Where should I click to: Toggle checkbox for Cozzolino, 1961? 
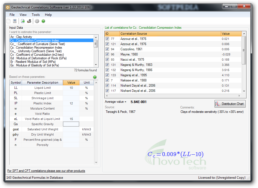(107, 49)
